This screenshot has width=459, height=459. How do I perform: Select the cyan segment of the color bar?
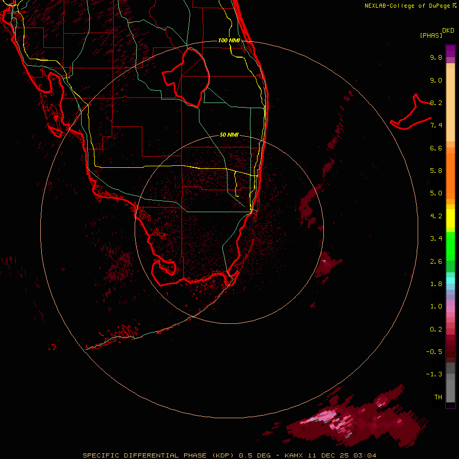point(450,280)
